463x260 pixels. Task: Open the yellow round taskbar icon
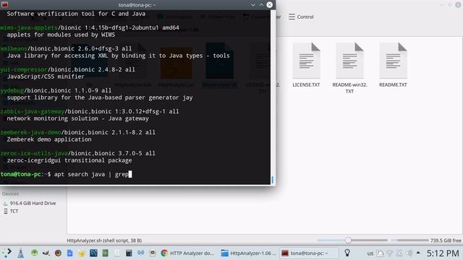(82, 253)
